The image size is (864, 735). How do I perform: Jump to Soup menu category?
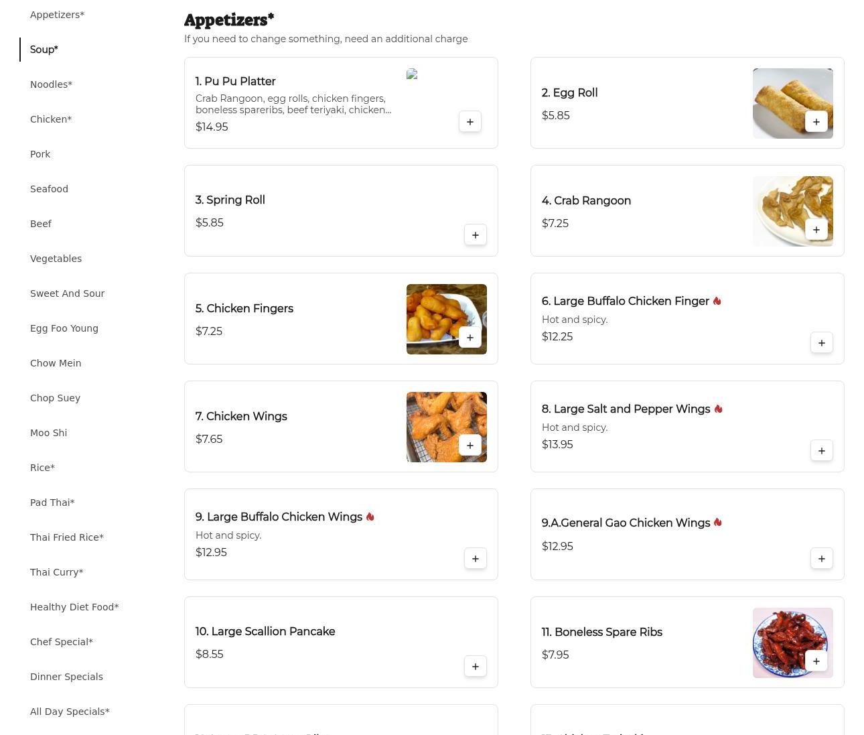(x=44, y=50)
